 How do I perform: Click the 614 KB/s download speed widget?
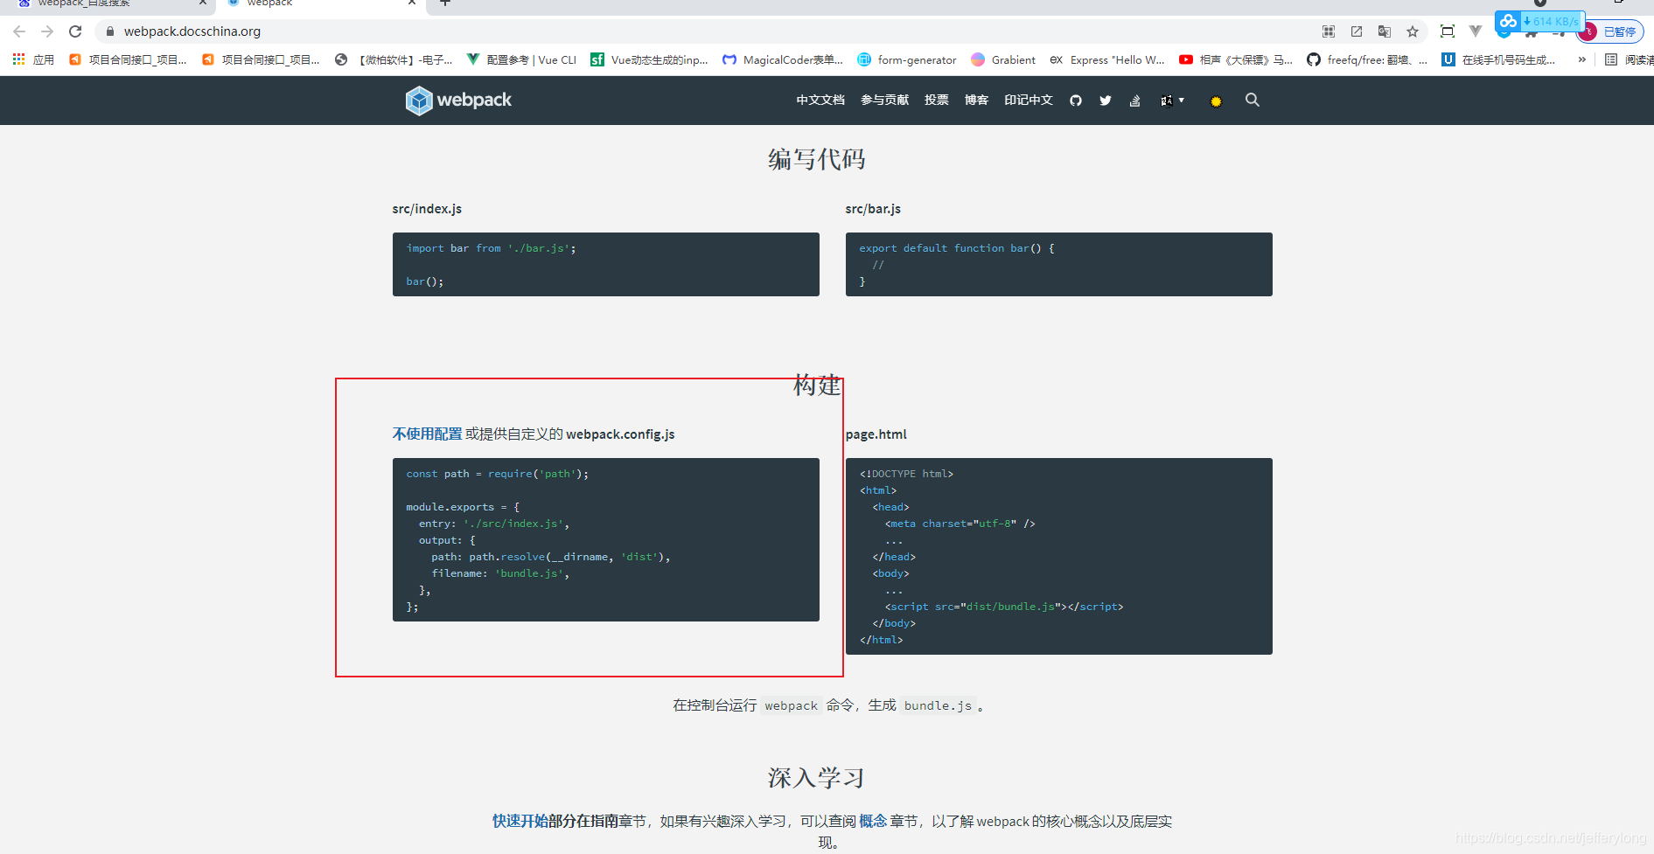[x=1540, y=21]
